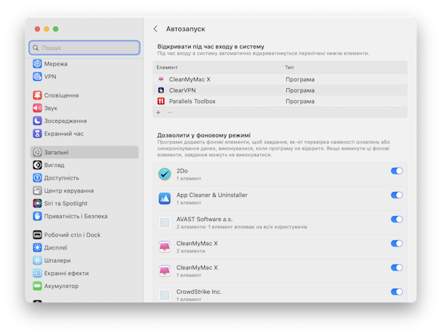Image resolution: width=442 pixels, height=336 pixels.
Task: Click AVAST Software a.s. name text
Action: tap(204, 219)
